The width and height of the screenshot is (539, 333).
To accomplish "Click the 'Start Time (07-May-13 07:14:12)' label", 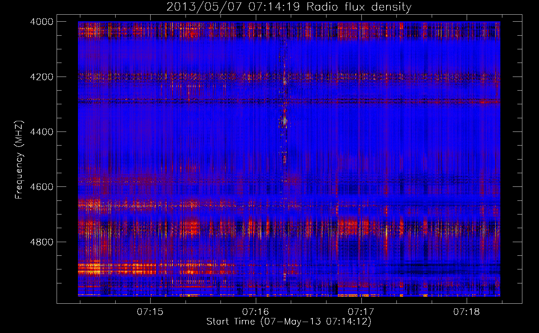I will point(289,322).
